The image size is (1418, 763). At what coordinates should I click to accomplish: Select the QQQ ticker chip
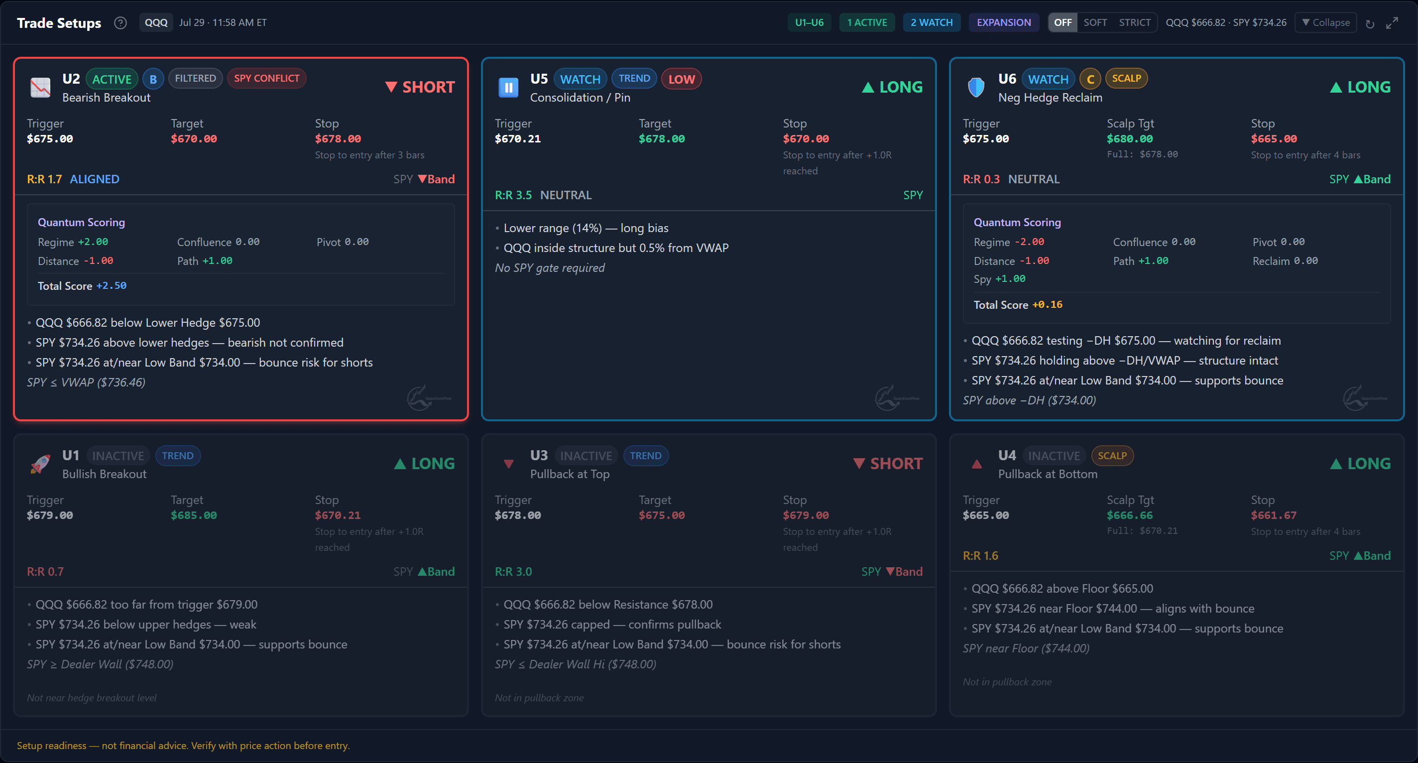(x=156, y=22)
